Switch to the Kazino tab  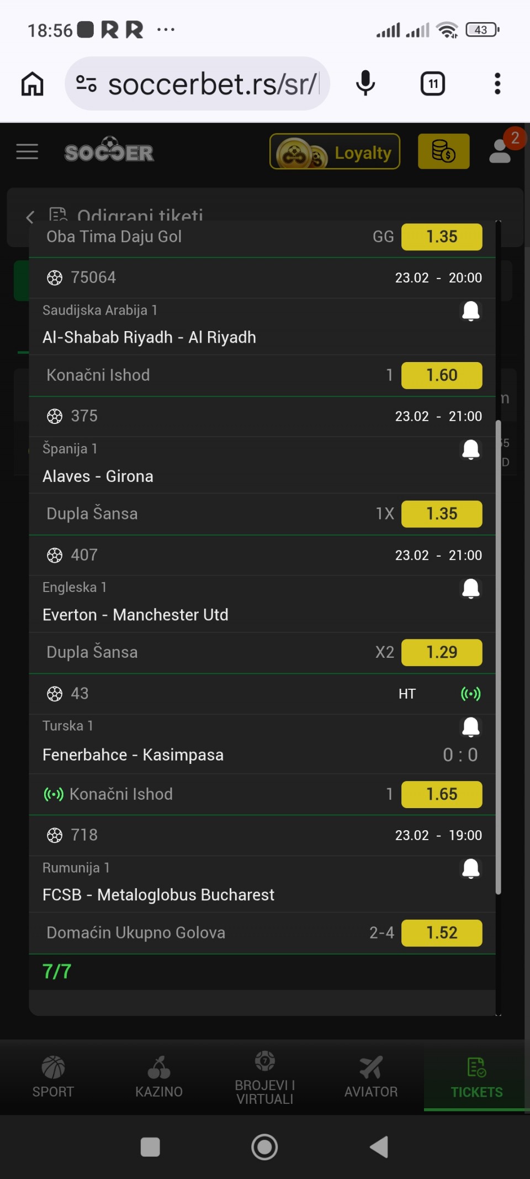coord(159,1076)
